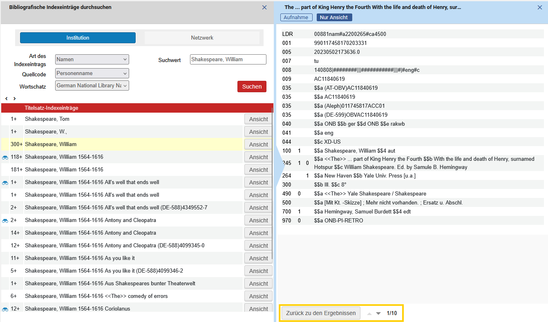The image size is (548, 322).
Task: Expand the Wortschatz dropdown
Action: tap(92, 86)
